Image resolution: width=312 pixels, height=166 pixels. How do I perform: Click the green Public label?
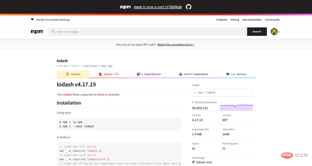[x=75, y=66]
